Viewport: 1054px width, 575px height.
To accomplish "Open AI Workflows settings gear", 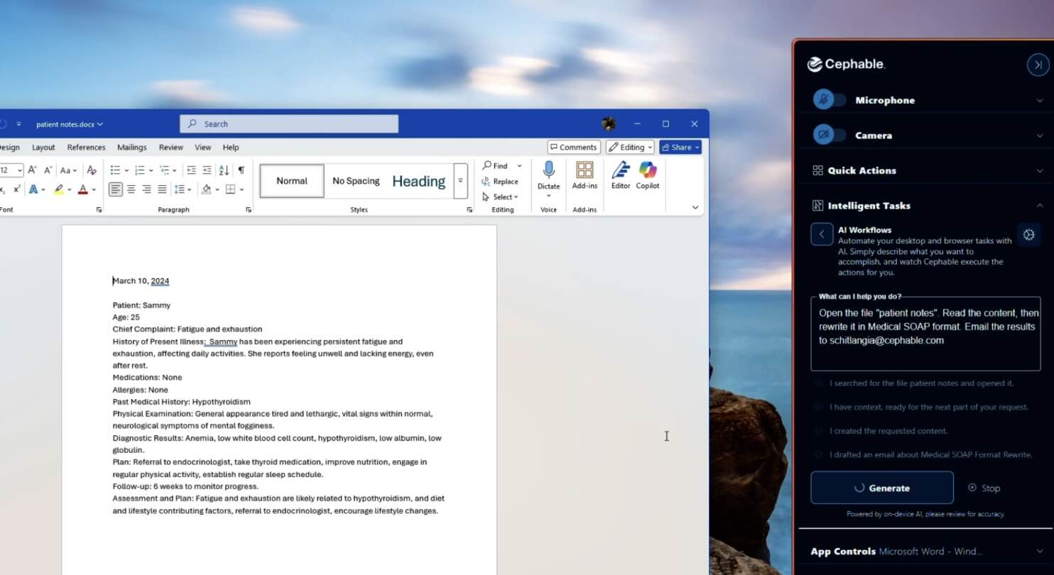I will click(x=1028, y=235).
